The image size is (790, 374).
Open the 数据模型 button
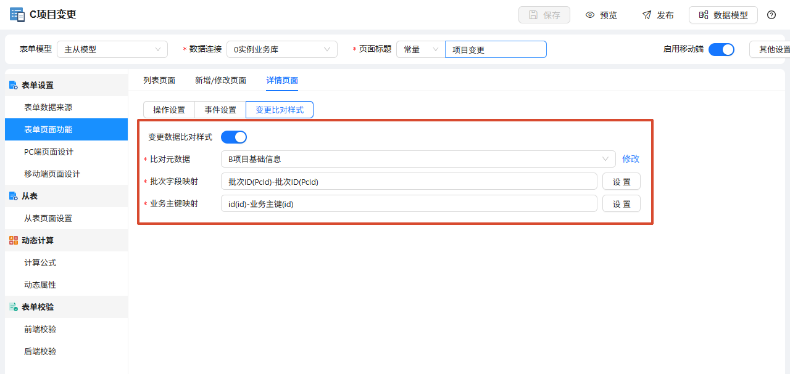coord(723,15)
